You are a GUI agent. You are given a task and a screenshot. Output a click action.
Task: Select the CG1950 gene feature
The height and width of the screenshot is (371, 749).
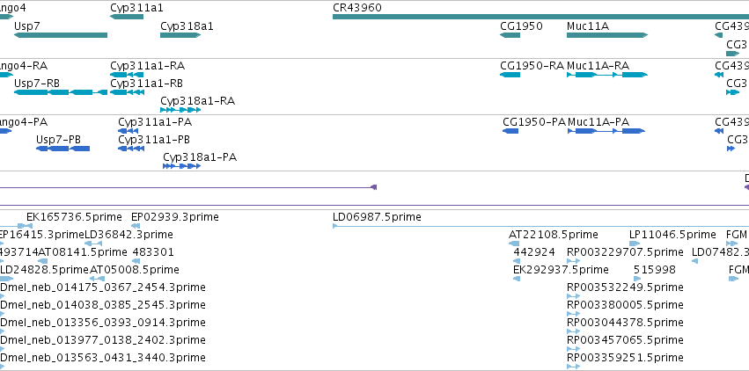pos(510,35)
